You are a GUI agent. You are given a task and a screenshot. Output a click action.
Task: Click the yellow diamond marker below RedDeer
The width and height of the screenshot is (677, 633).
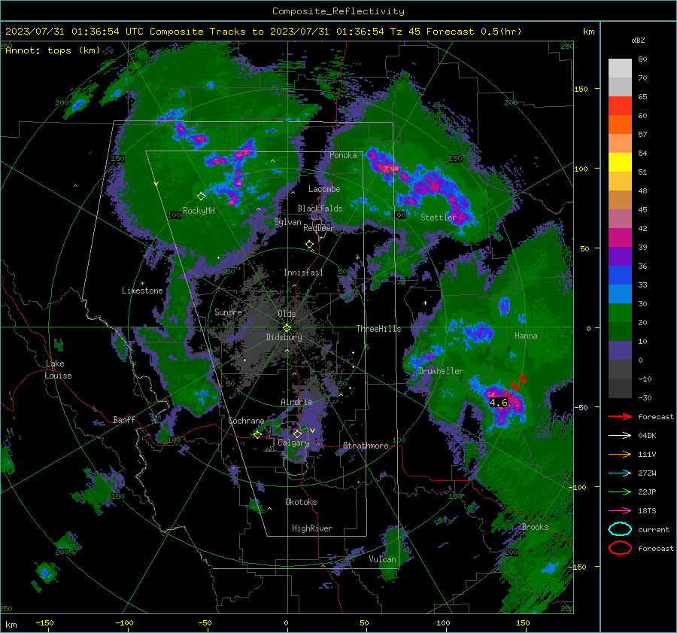tap(309, 245)
